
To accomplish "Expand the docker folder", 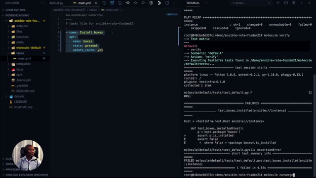I will click(19, 96).
